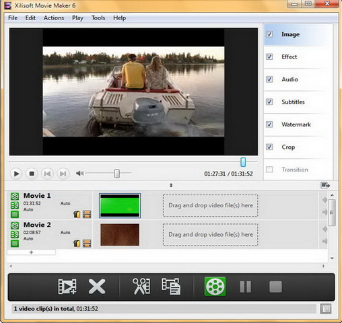Click the down arrow of track scrollbar
This screenshot has height=323, width=342.
(x=332, y=258)
